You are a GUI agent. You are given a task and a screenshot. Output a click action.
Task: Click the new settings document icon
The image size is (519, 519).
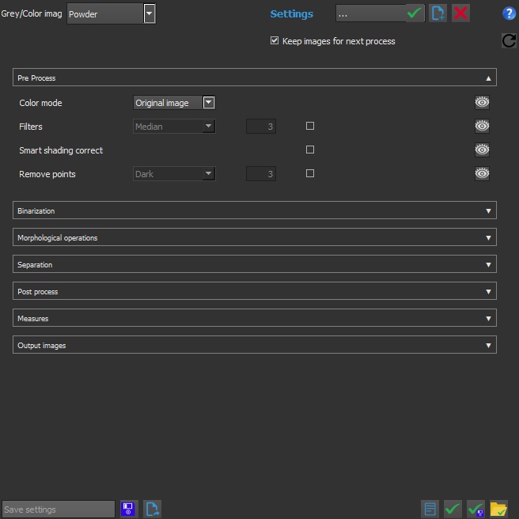click(x=438, y=13)
